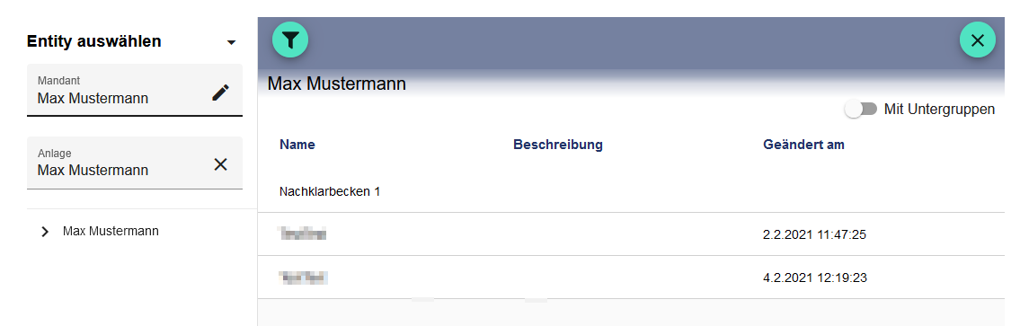This screenshot has height=326, width=1020.
Task: Toggle the Mit Untergruppen switch
Action: point(861,110)
